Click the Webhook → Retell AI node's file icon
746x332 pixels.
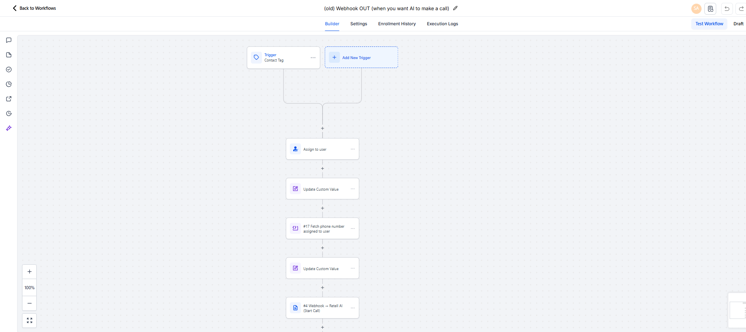tap(295, 308)
